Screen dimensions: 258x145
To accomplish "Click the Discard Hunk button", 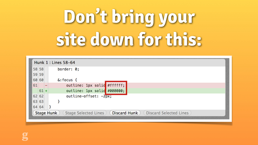I will 125,113.
